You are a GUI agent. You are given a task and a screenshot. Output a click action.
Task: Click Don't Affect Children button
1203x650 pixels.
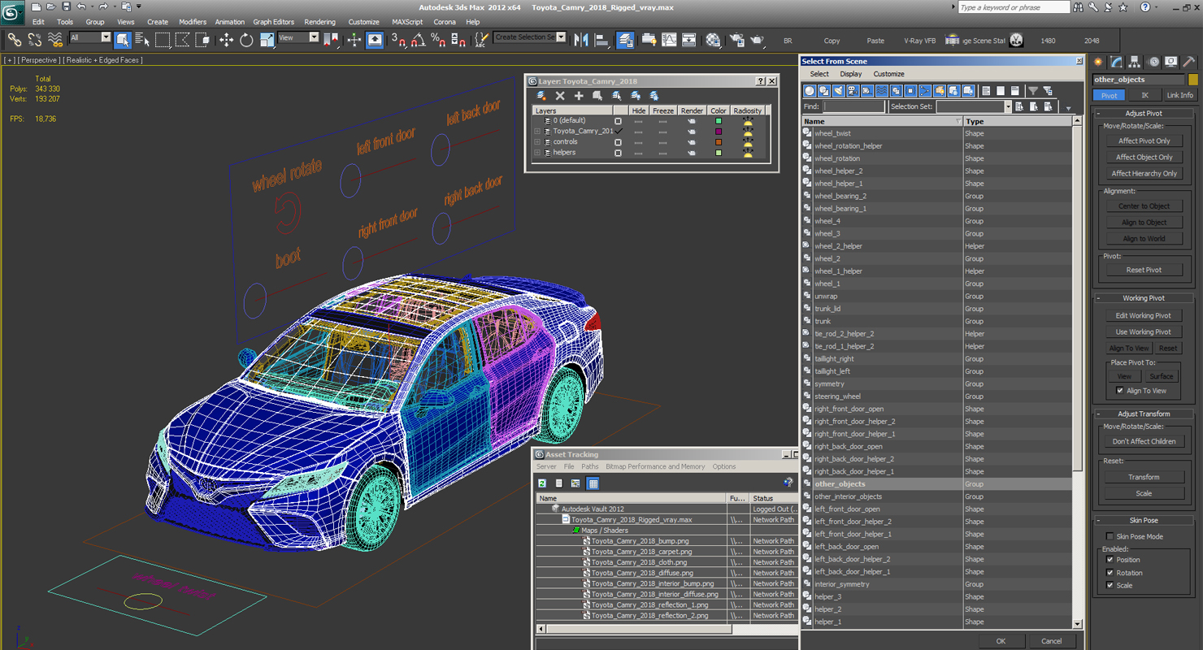(1144, 442)
